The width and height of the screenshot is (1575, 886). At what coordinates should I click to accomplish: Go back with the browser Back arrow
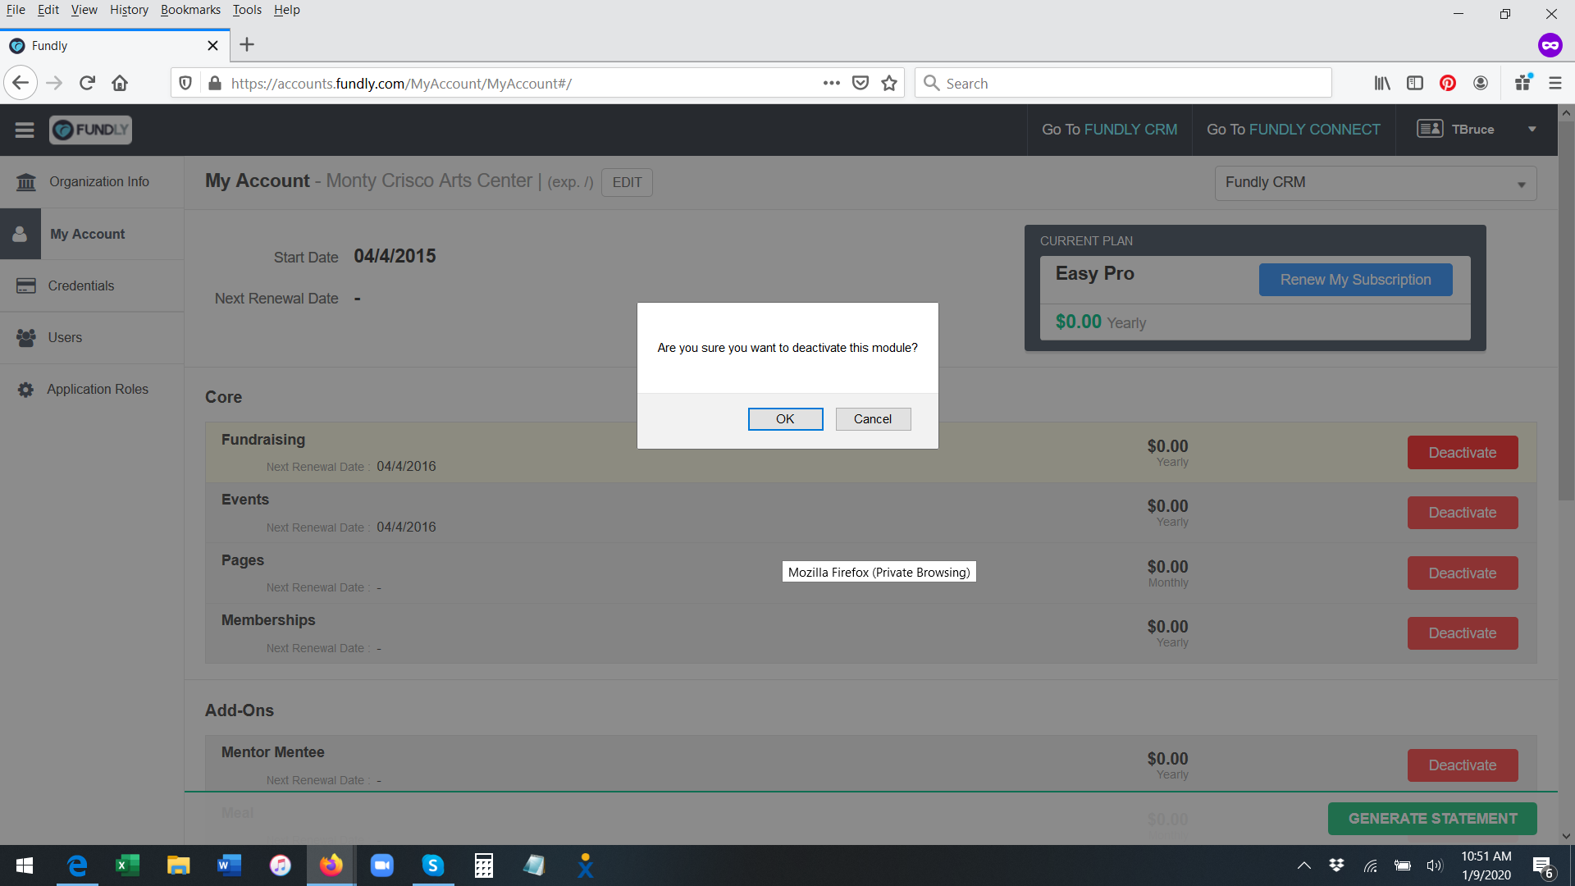tap(21, 83)
